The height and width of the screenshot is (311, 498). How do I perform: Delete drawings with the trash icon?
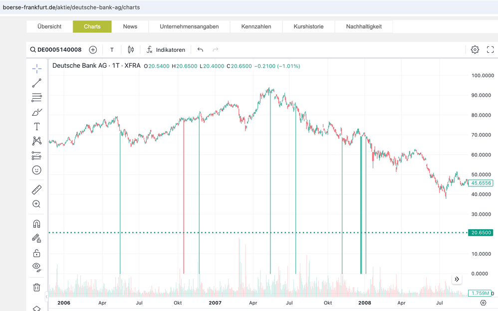pyautogui.click(x=36, y=288)
